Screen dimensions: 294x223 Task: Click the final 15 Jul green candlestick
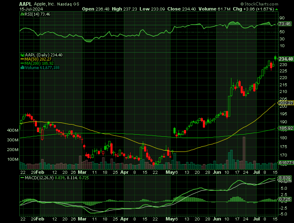pos(275,58)
